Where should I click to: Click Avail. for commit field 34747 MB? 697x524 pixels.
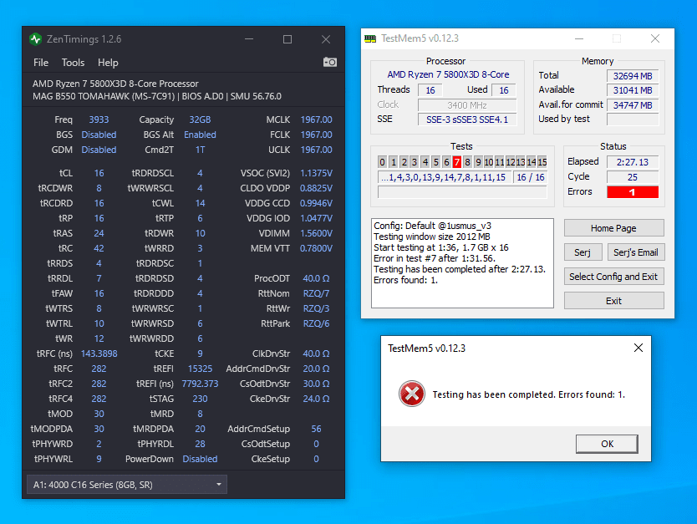click(632, 105)
